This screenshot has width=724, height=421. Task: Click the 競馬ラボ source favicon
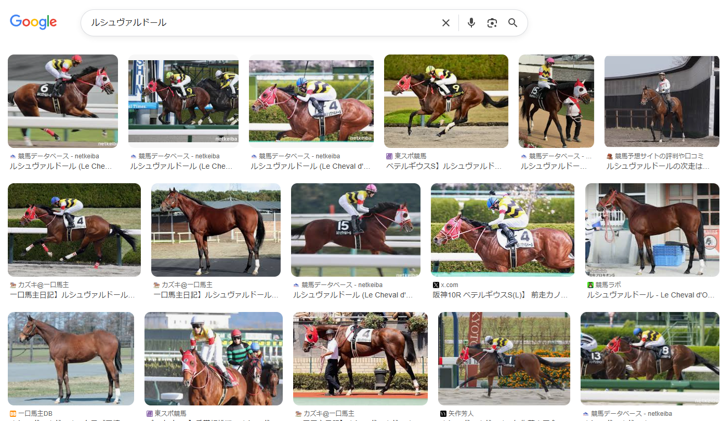click(x=590, y=285)
